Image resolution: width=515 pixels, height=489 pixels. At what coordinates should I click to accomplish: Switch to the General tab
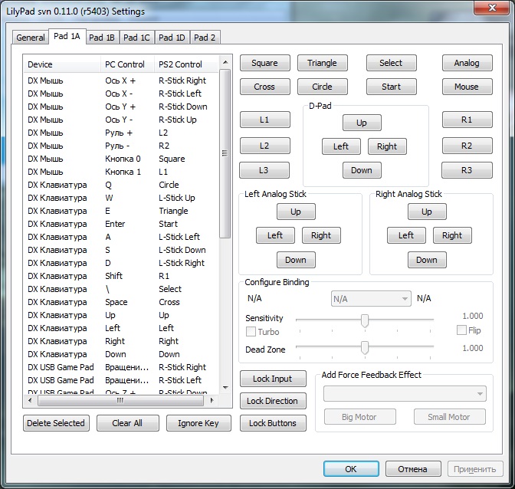click(x=31, y=38)
